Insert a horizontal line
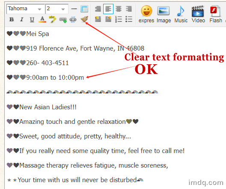The width and height of the screenshot is (226, 189). (74, 9)
